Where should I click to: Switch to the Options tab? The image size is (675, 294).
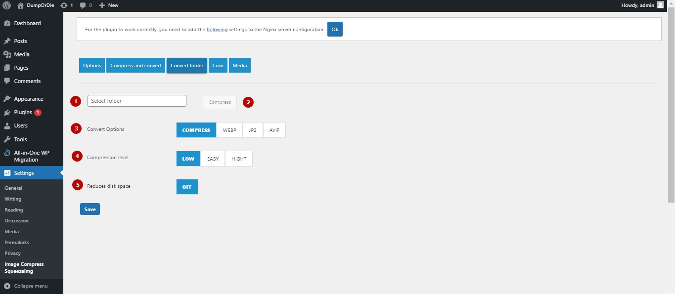coord(92,65)
